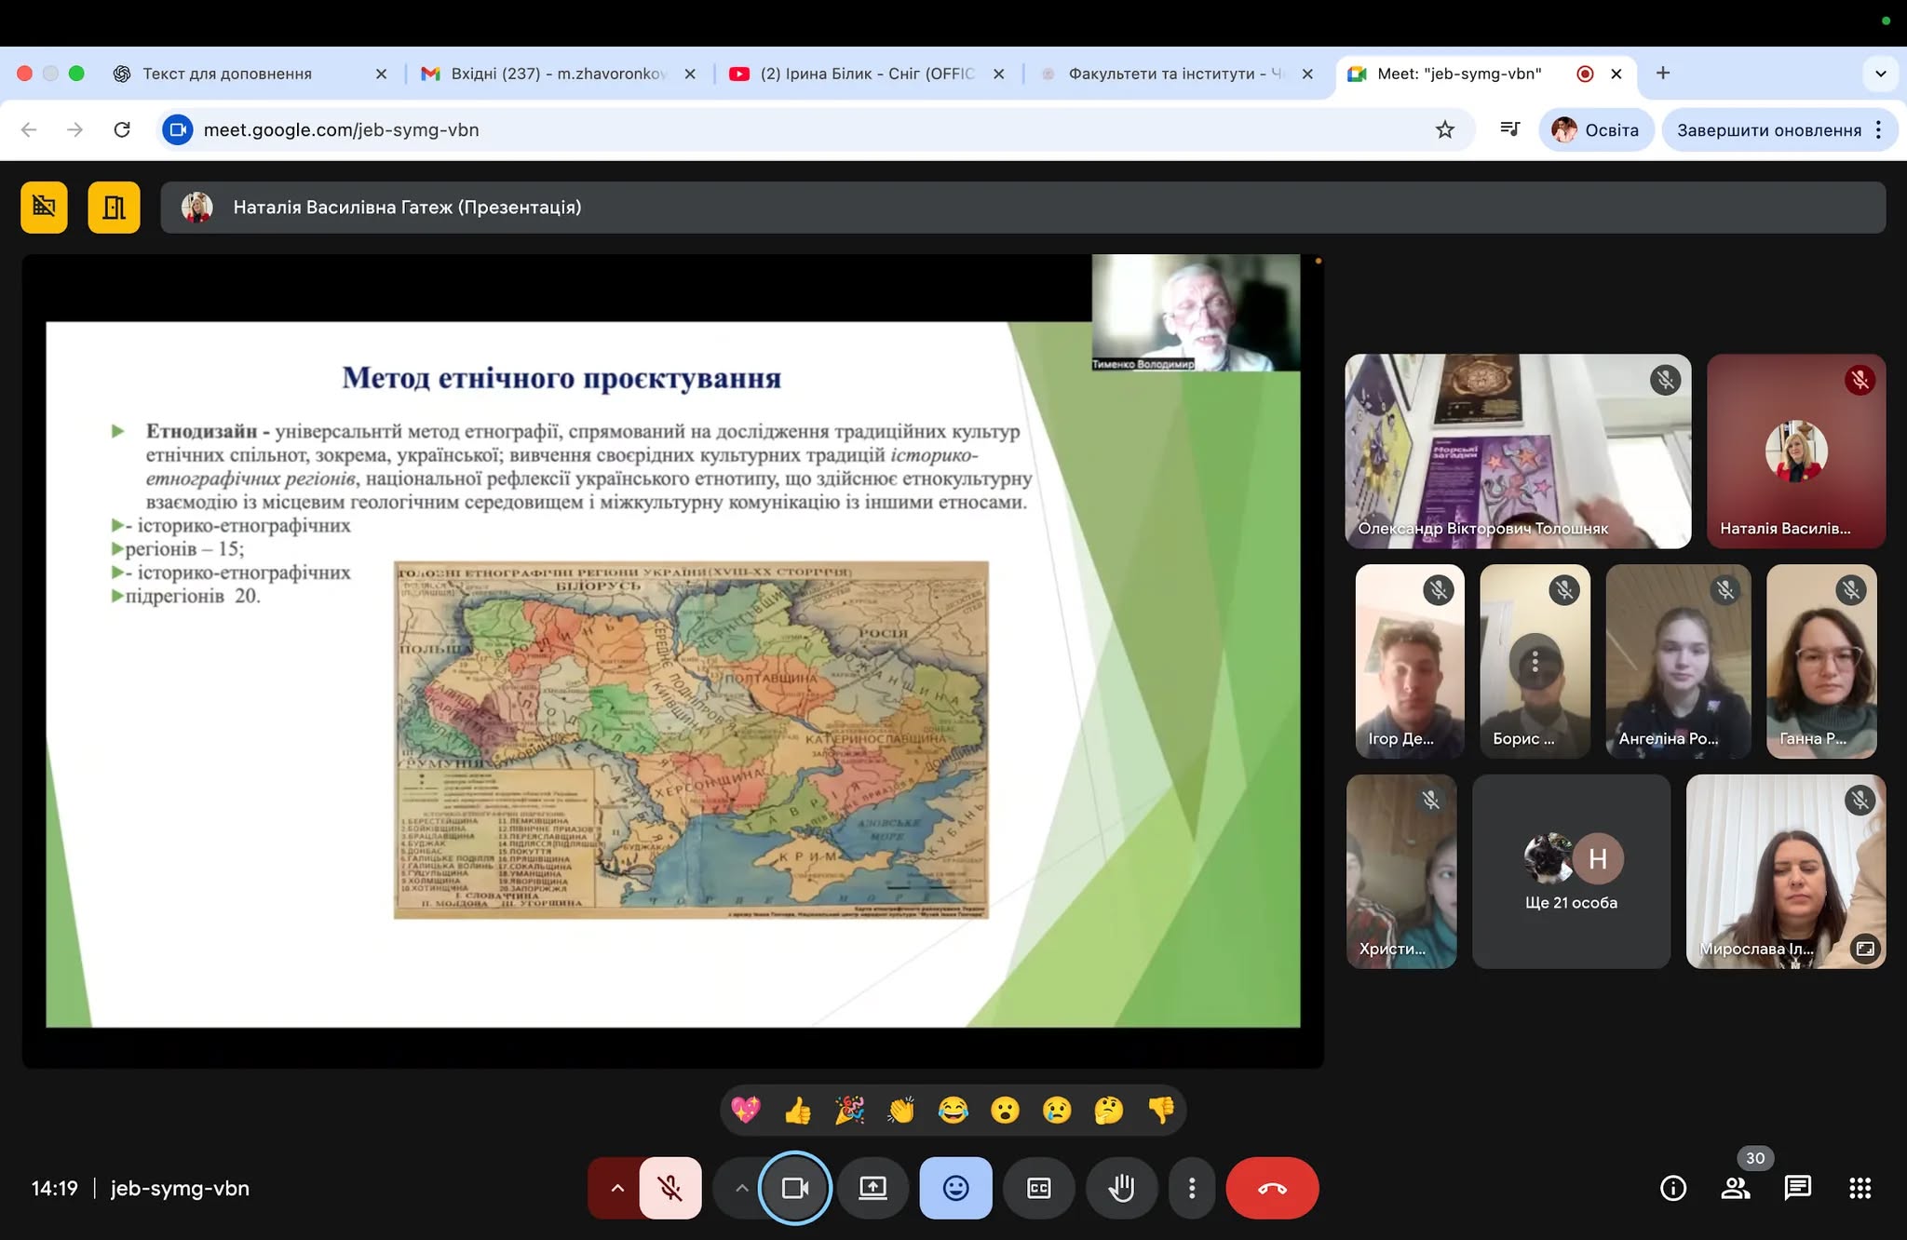Close the 'Факультети та інститути' tab
This screenshot has width=1907, height=1240.
(1307, 74)
